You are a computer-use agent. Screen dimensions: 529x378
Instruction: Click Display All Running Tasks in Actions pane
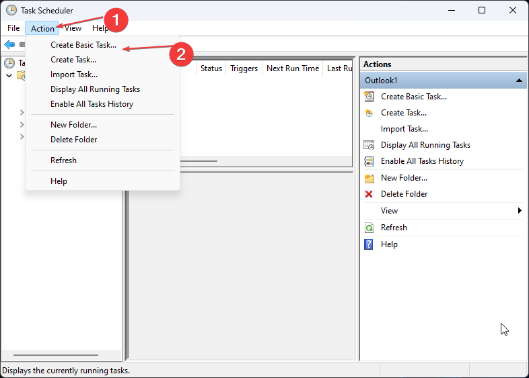point(425,145)
